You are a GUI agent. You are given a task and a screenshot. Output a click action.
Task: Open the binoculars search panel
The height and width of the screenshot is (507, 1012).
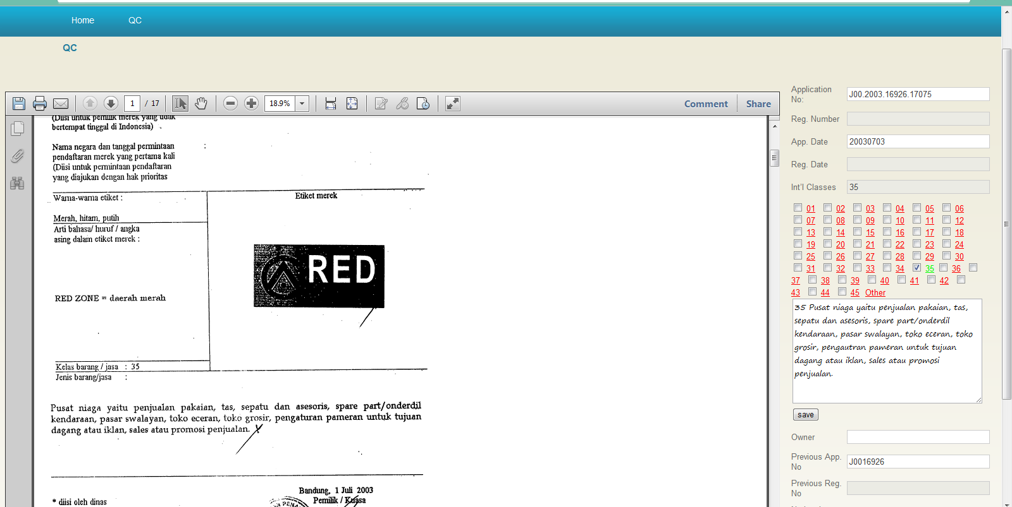pyautogui.click(x=18, y=184)
